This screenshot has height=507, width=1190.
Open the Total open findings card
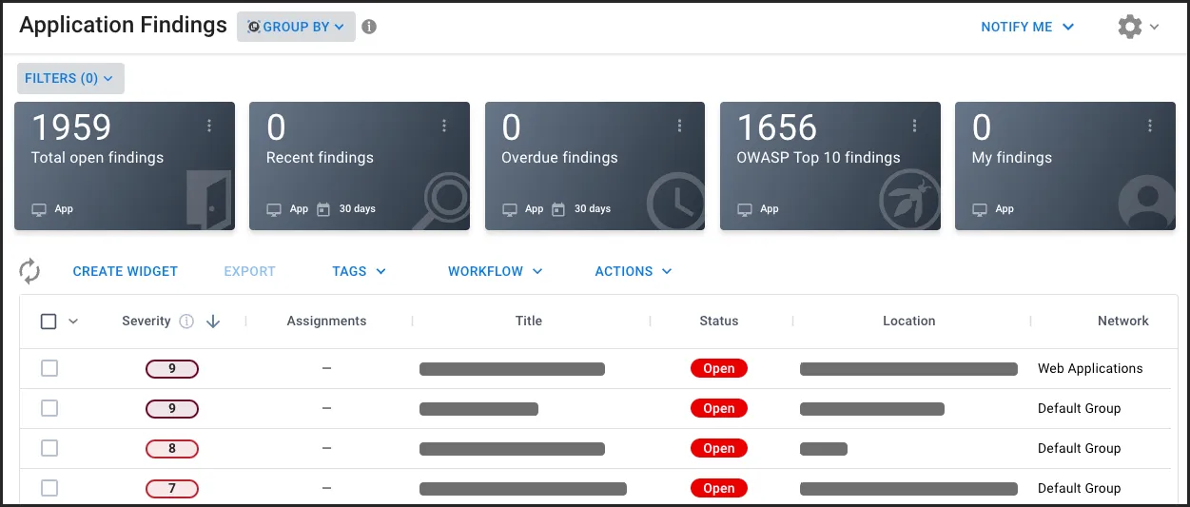point(125,166)
